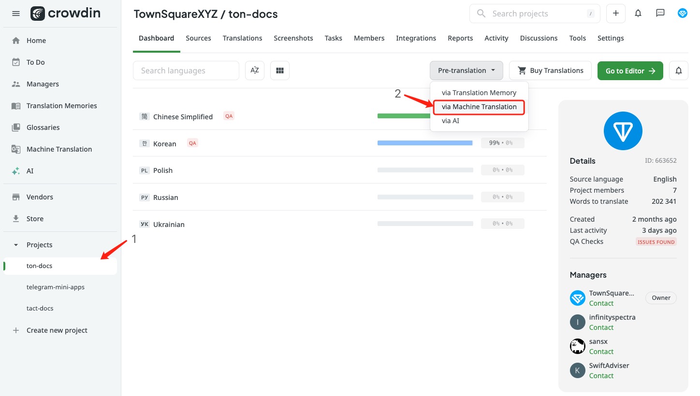700x396 pixels.
Task: Open the Pre-translation dropdown
Action: tap(467, 71)
